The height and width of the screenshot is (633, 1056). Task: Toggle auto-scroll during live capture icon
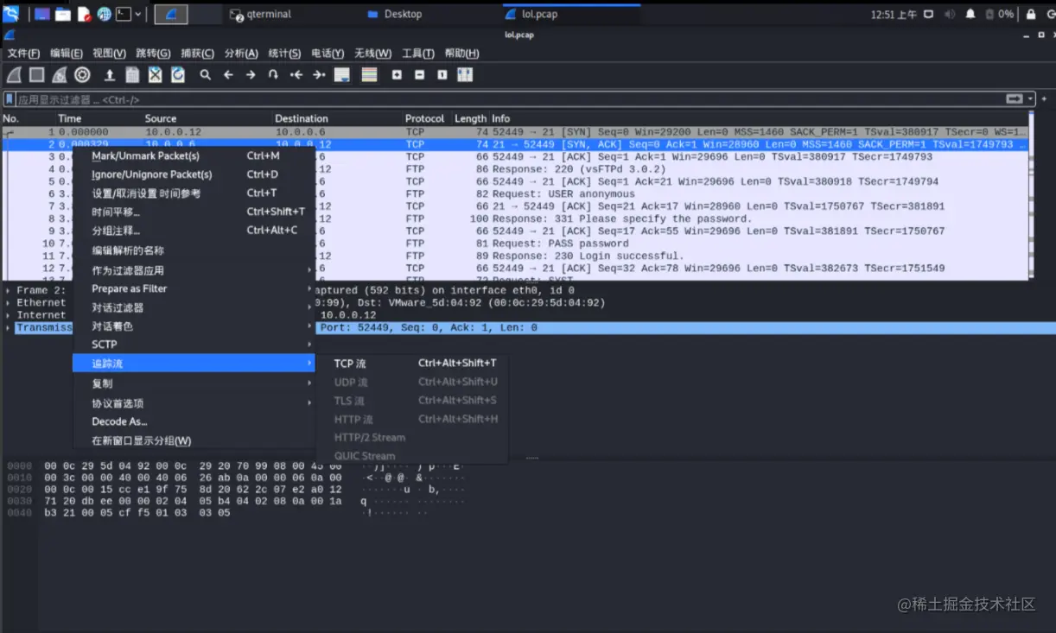tap(341, 75)
